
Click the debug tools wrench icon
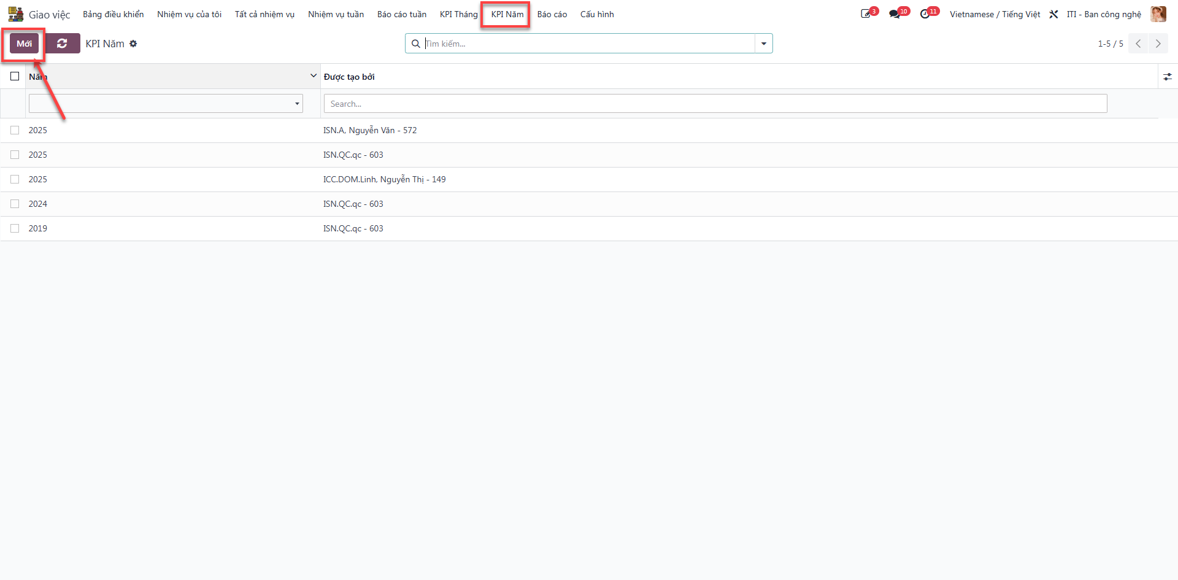(1053, 14)
